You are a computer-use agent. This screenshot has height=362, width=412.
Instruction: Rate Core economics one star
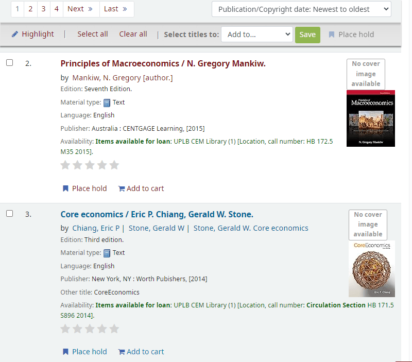coord(65,329)
